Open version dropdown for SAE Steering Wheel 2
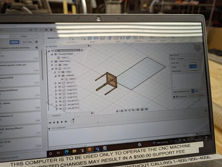This screenshot has width=222, height=167. [38, 133]
